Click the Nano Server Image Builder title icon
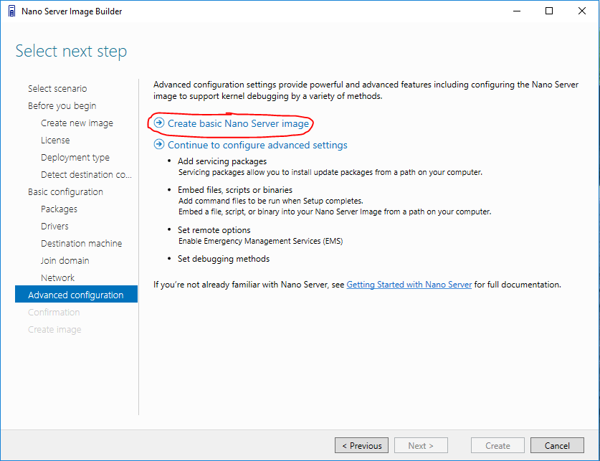 pos(12,11)
